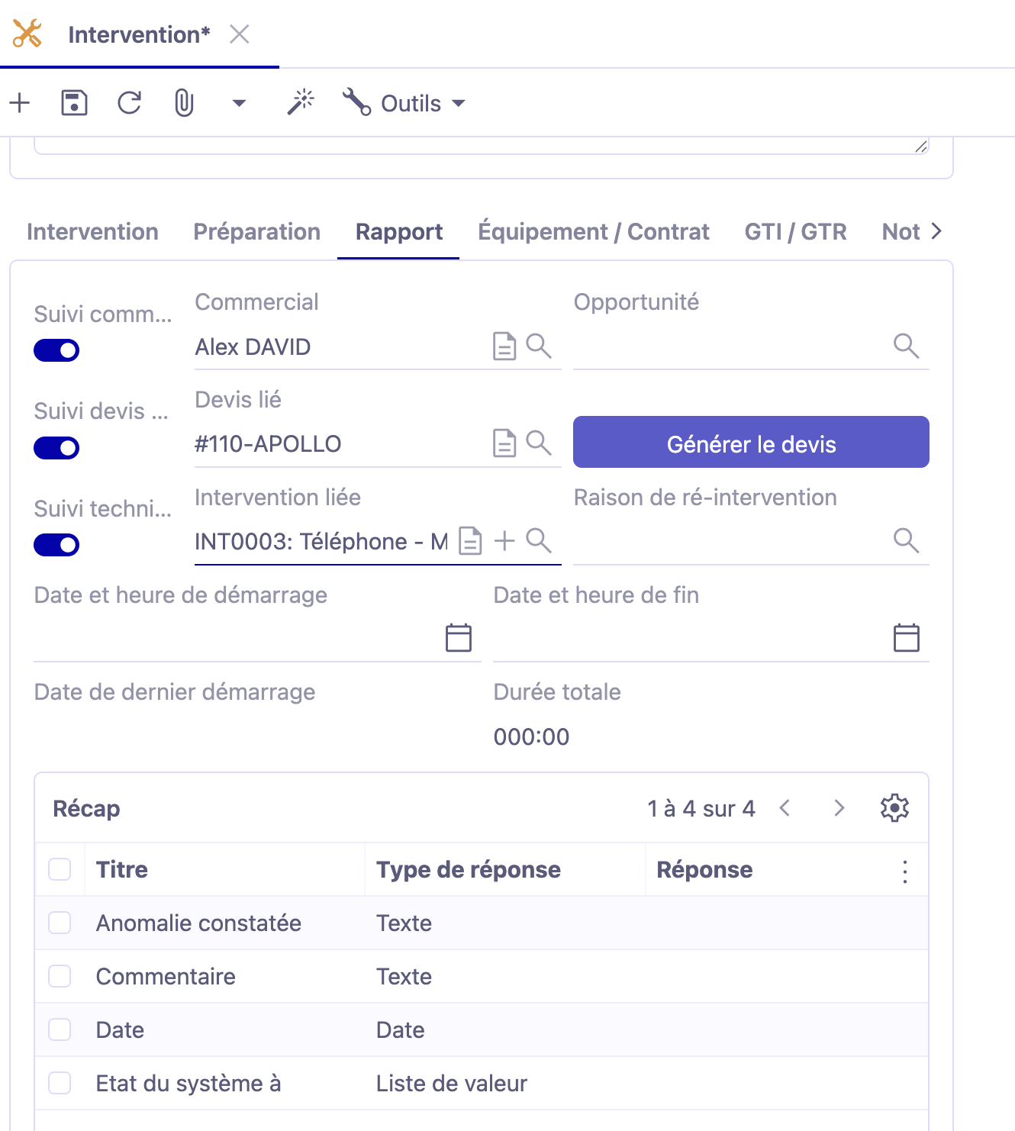Click the magic wand icon
1015x1131 pixels.
(x=301, y=102)
